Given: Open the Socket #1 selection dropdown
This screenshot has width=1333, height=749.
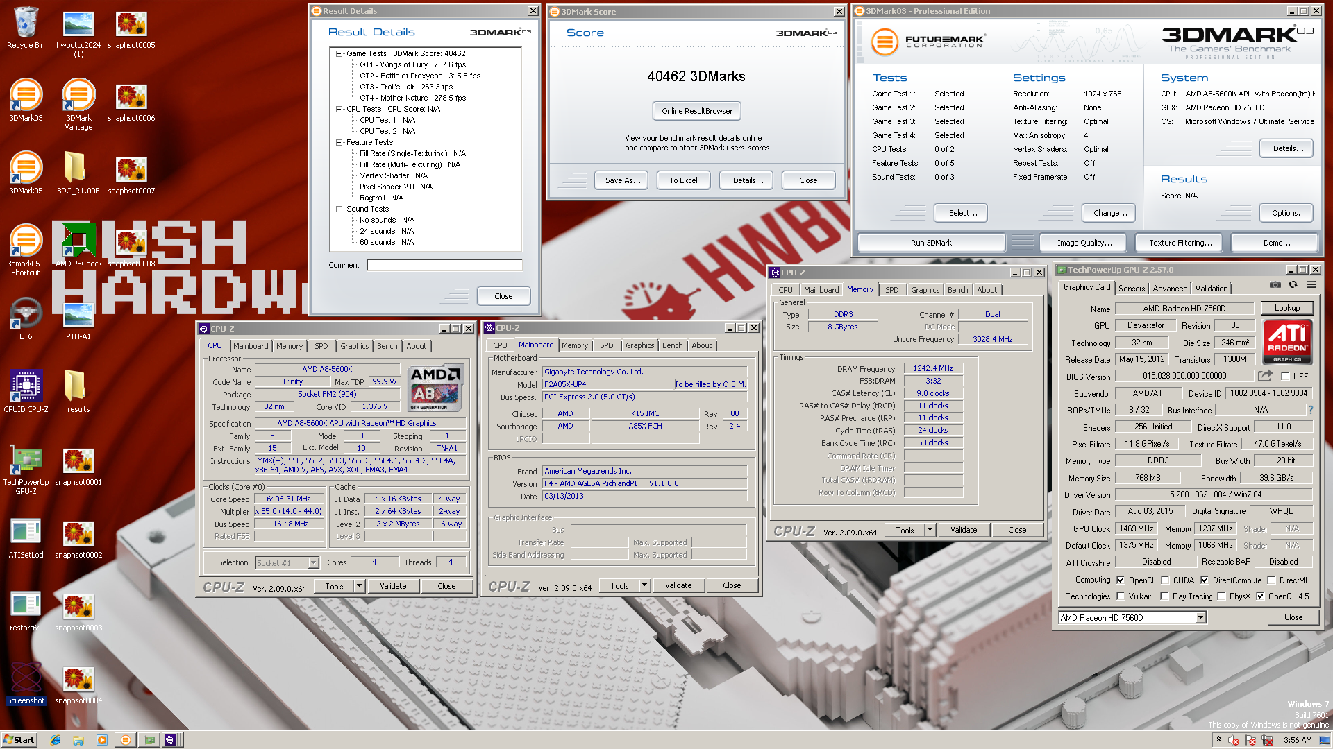Looking at the screenshot, I should 313,563.
